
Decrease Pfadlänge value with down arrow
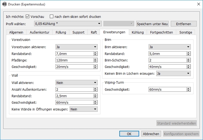pos(95,61)
